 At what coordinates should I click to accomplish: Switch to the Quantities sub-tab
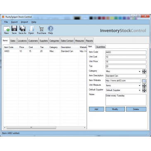101,47
